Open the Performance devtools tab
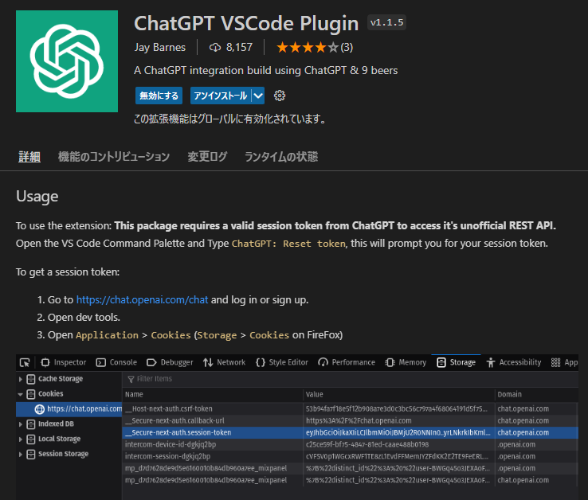Image resolution: width=588 pixels, height=500 pixels. pyautogui.click(x=347, y=362)
